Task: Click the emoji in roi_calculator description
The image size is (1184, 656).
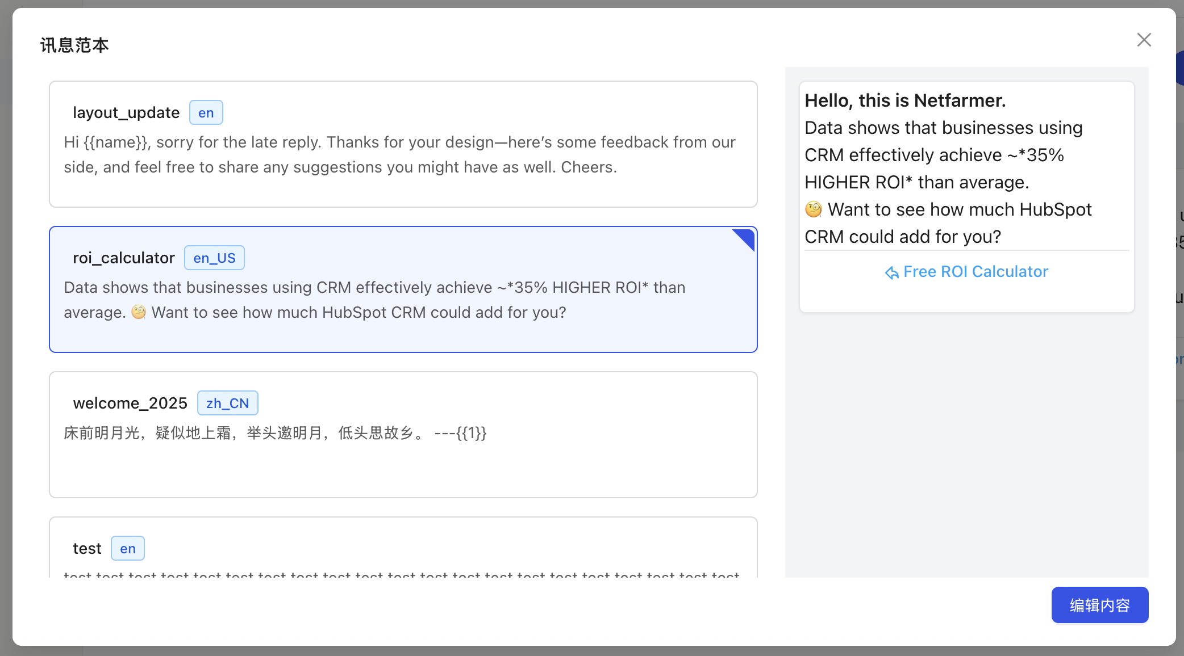Action: click(x=139, y=312)
